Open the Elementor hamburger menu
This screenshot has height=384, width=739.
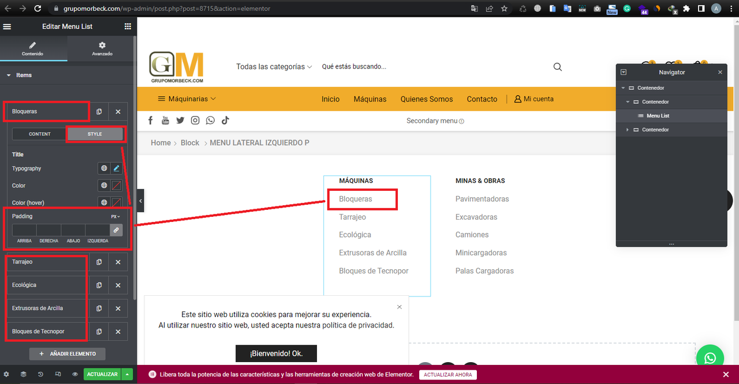click(7, 27)
